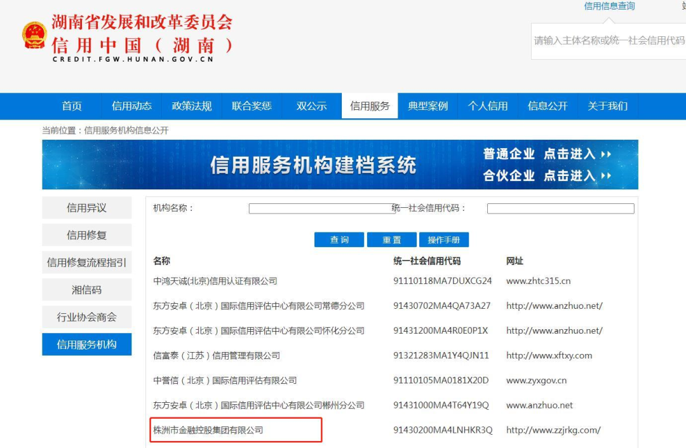
Task: Open www.zhtc315.cn website link
Action: [x=538, y=281]
